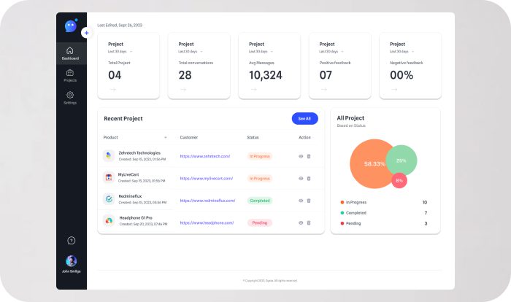Open the help question mark icon

coord(71,240)
